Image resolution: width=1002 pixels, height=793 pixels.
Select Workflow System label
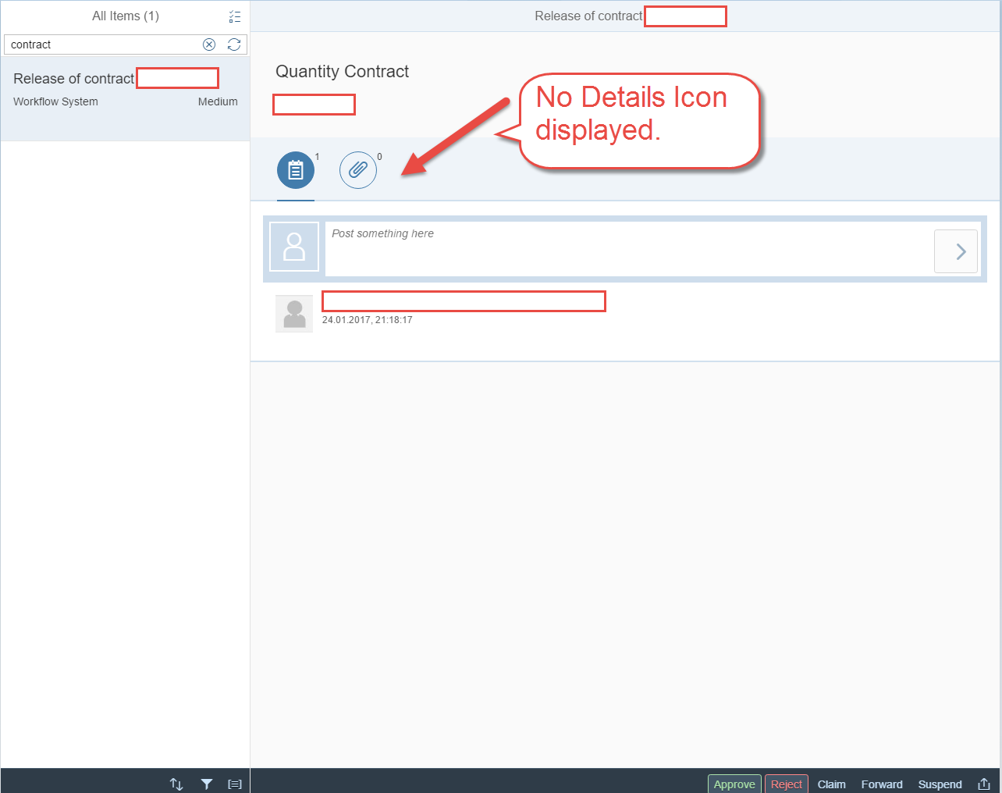(55, 101)
